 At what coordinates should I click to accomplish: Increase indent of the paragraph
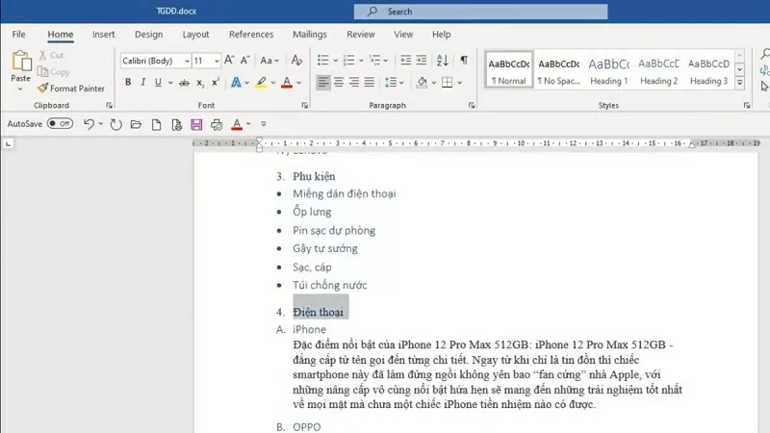(x=420, y=61)
